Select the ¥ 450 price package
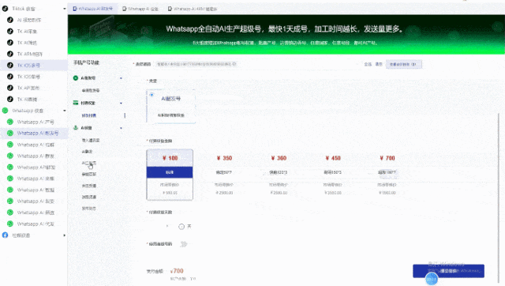 (333, 175)
